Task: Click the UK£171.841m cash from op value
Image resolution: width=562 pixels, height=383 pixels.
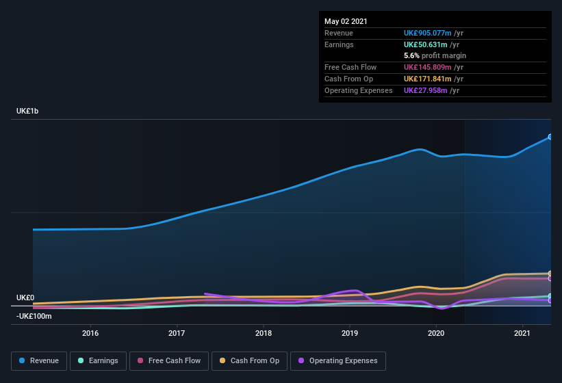Action: pos(428,79)
